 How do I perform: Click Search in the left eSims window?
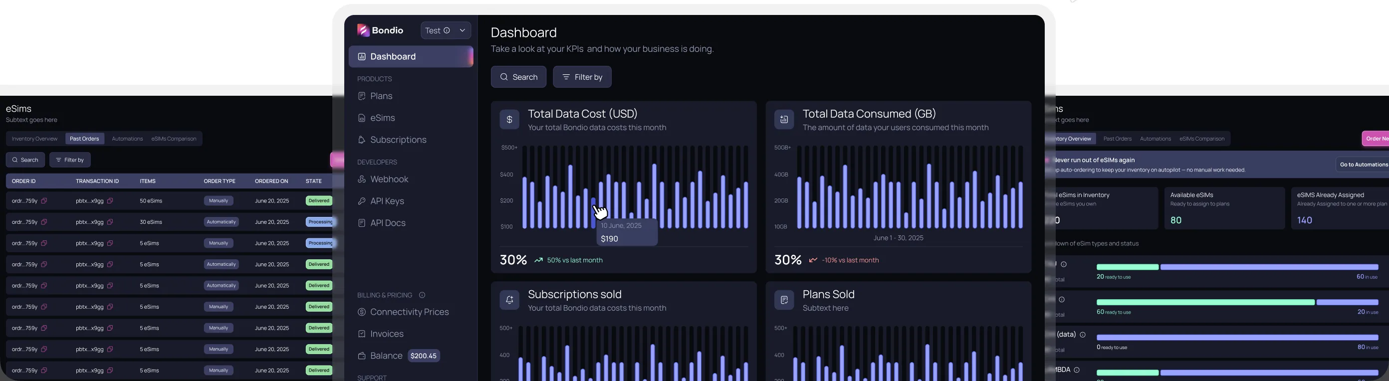(x=25, y=160)
